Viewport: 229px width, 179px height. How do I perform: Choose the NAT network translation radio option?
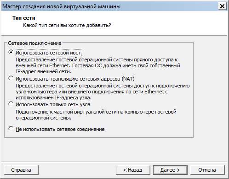click(x=11, y=78)
